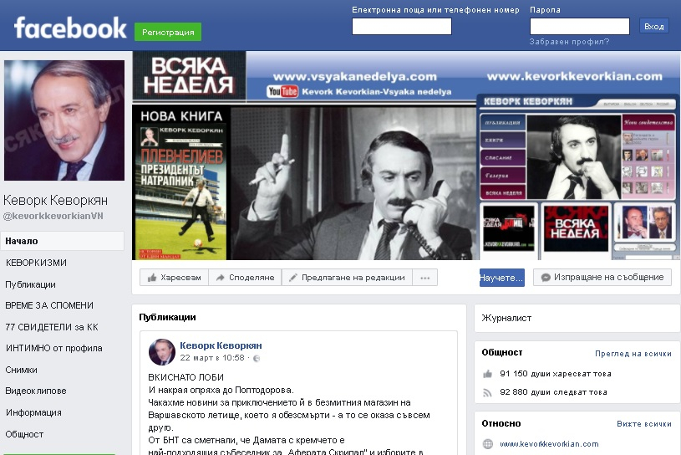Open ВРЕМЕ ЗА СПОМЕНИ sidebar tab
The image size is (681, 455).
pos(49,305)
